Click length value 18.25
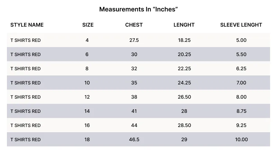Image resolution: width=277 pixels, height=154 pixels. pos(184,40)
